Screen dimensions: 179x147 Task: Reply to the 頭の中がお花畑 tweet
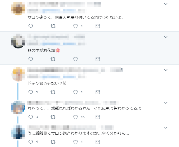pos(30,59)
